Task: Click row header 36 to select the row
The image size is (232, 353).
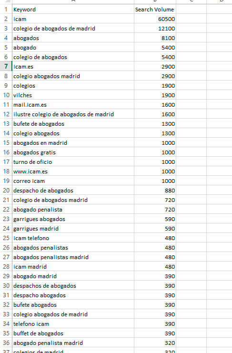Action: point(6,343)
